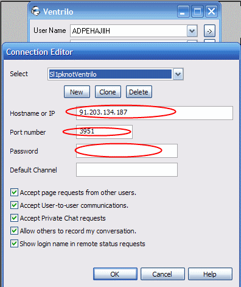Click the Port number field

coord(104,132)
